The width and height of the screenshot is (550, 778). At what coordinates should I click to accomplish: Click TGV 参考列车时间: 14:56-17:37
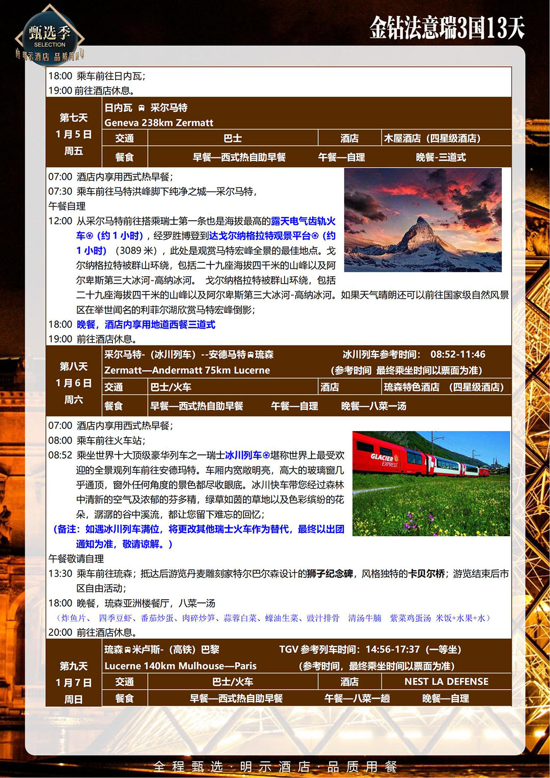point(370,650)
